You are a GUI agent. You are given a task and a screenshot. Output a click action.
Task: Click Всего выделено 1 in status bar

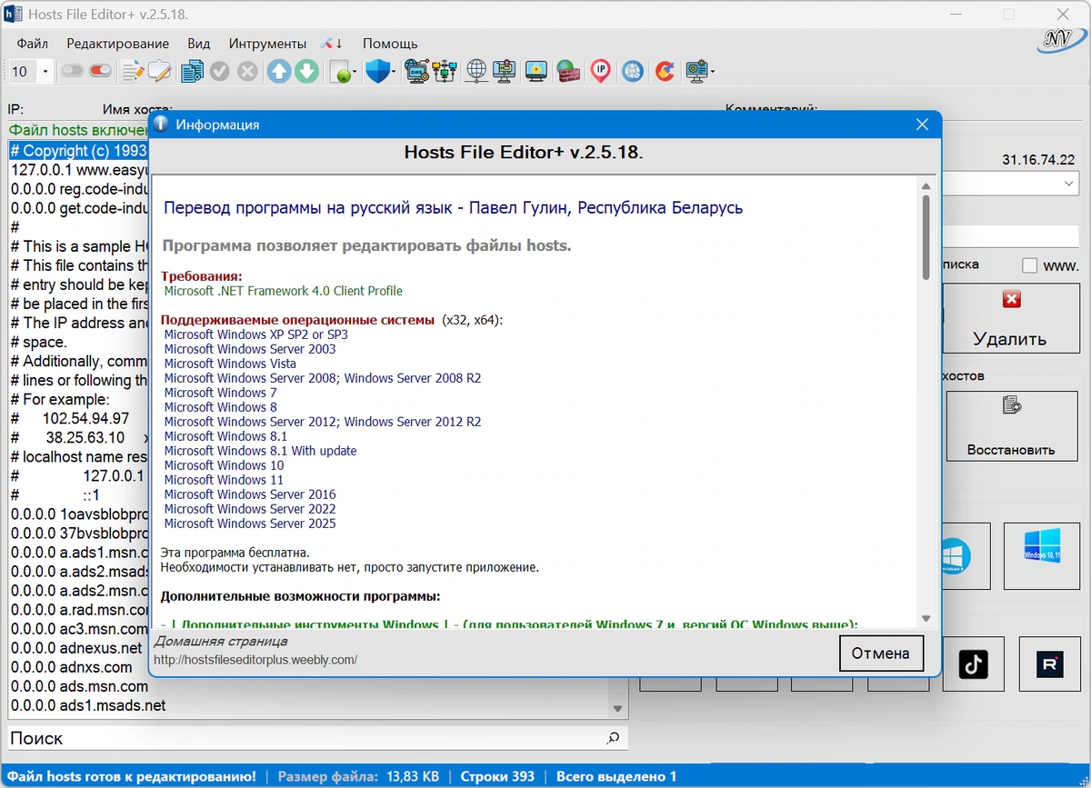tap(616, 776)
